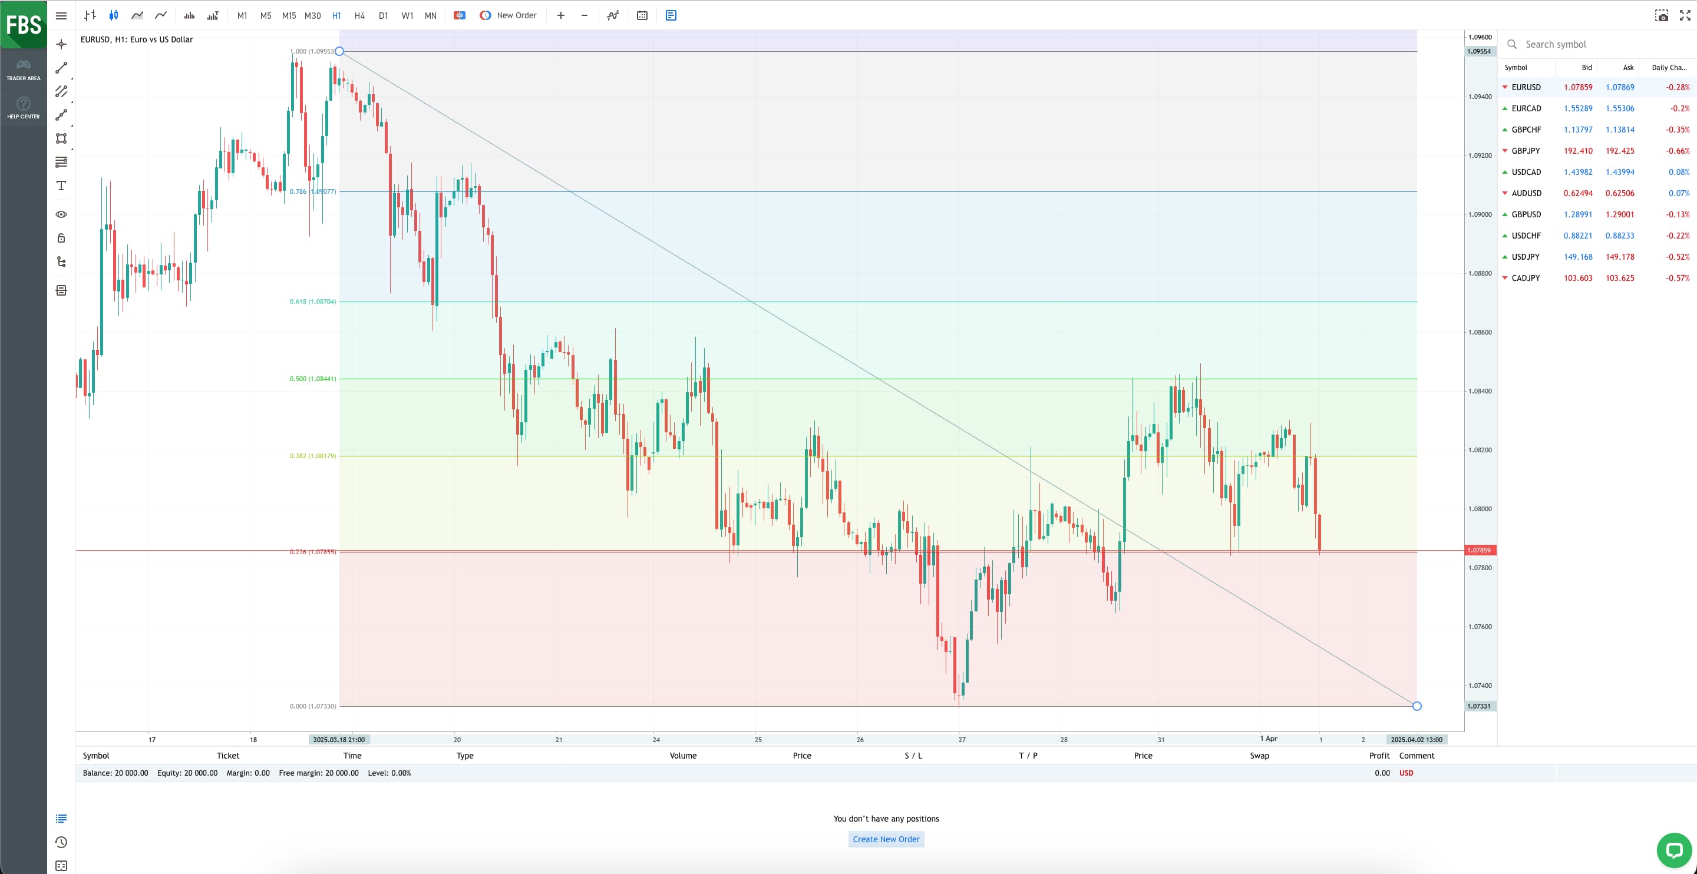Viewport: 1697px width, 874px height.
Task: Select the crosshair cursor tool
Action: [61, 44]
